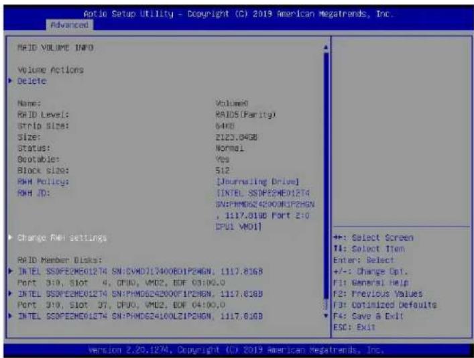
Task: Open the Delete volume action
Action: click(32, 81)
